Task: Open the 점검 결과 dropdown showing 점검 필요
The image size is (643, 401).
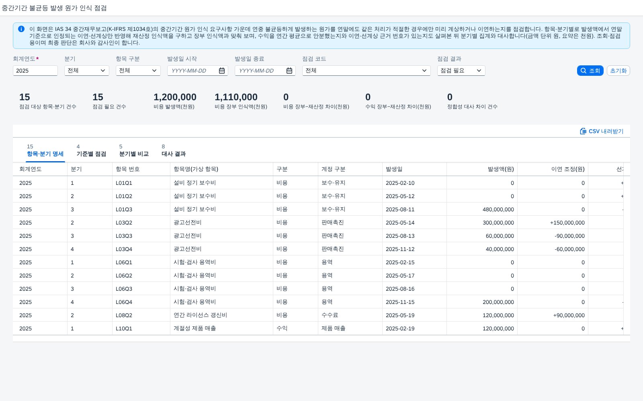Action: pyautogui.click(x=461, y=71)
